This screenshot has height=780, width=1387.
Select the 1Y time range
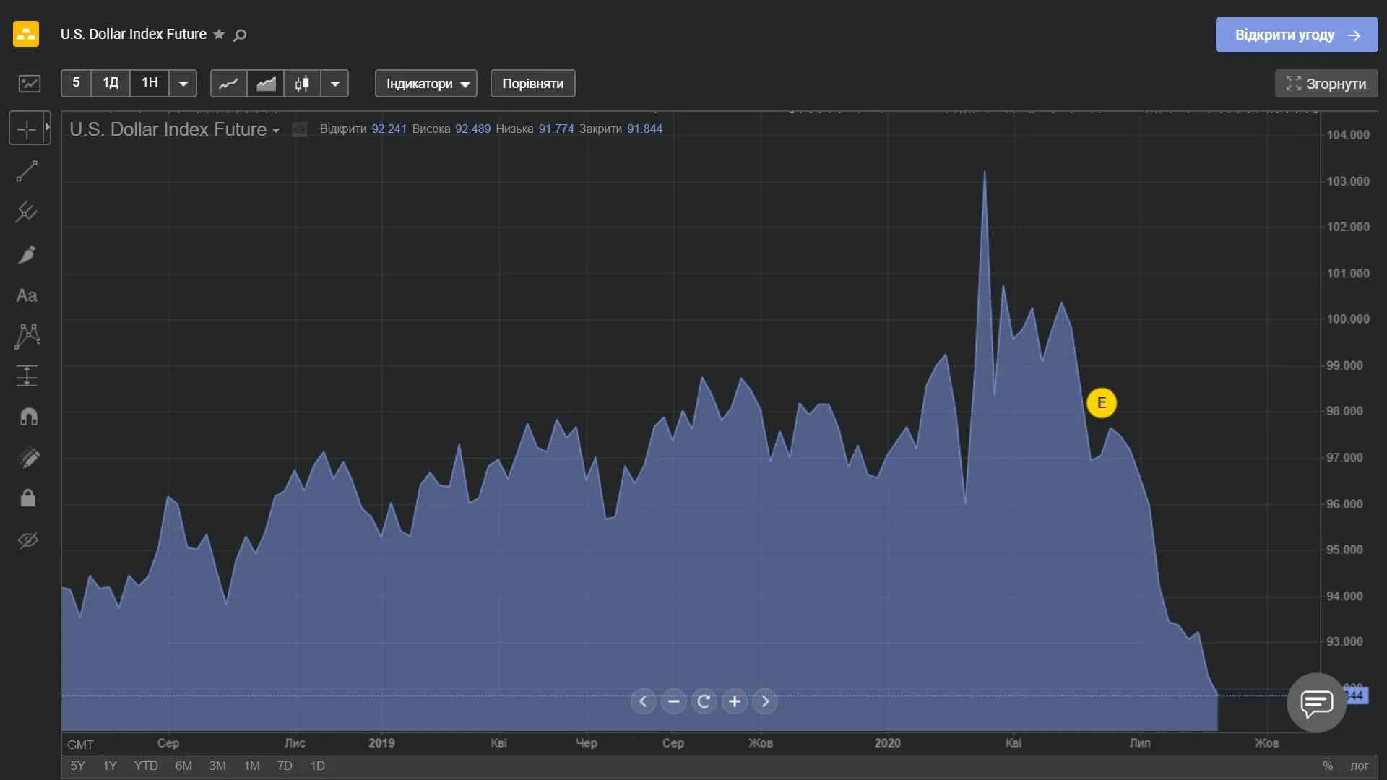pyautogui.click(x=110, y=766)
